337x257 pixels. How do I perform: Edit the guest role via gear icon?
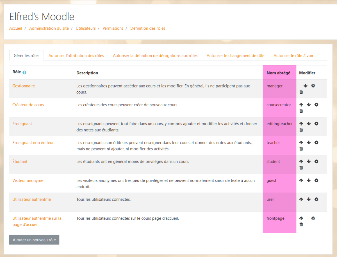pos(316,180)
